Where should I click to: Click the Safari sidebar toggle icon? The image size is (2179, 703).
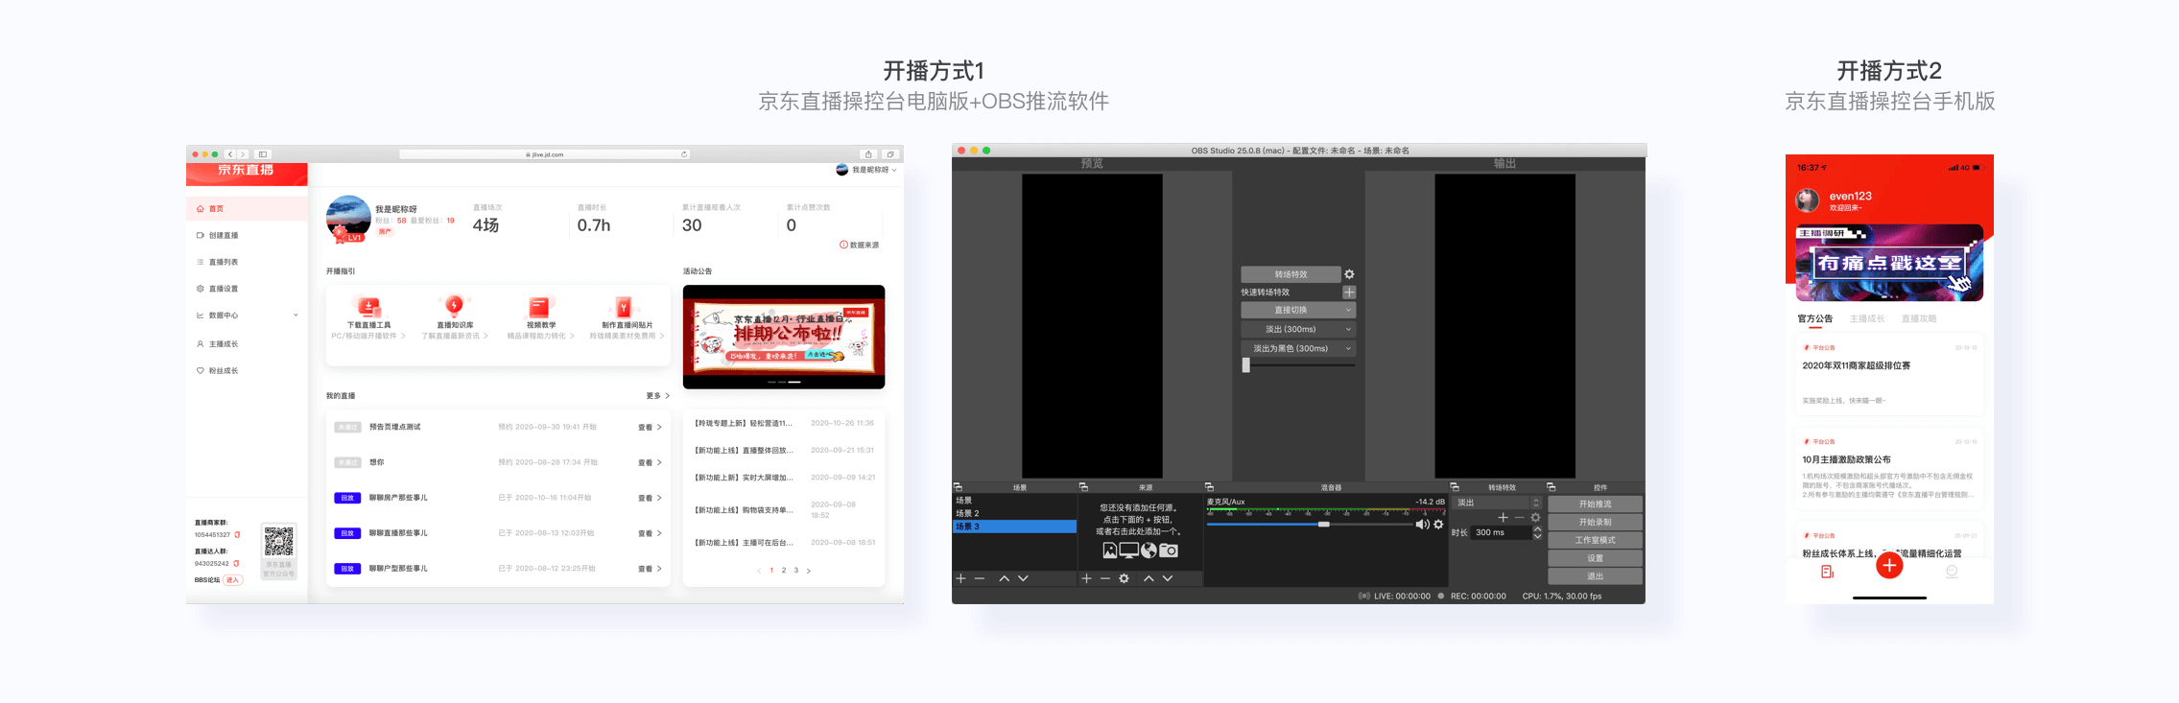tap(263, 154)
